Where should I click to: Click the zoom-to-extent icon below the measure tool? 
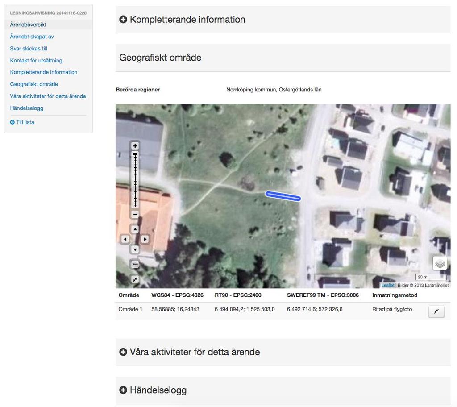(x=135, y=279)
